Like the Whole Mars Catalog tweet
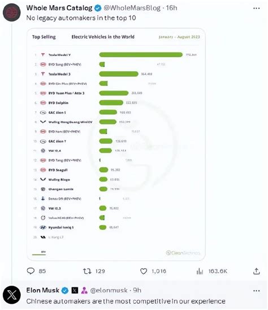Viewport: 268px width, 310px height. (153, 271)
